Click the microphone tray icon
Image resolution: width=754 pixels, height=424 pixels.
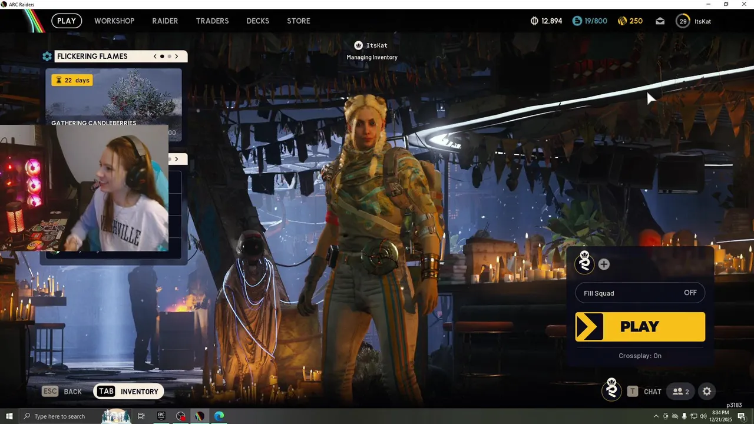click(x=684, y=416)
